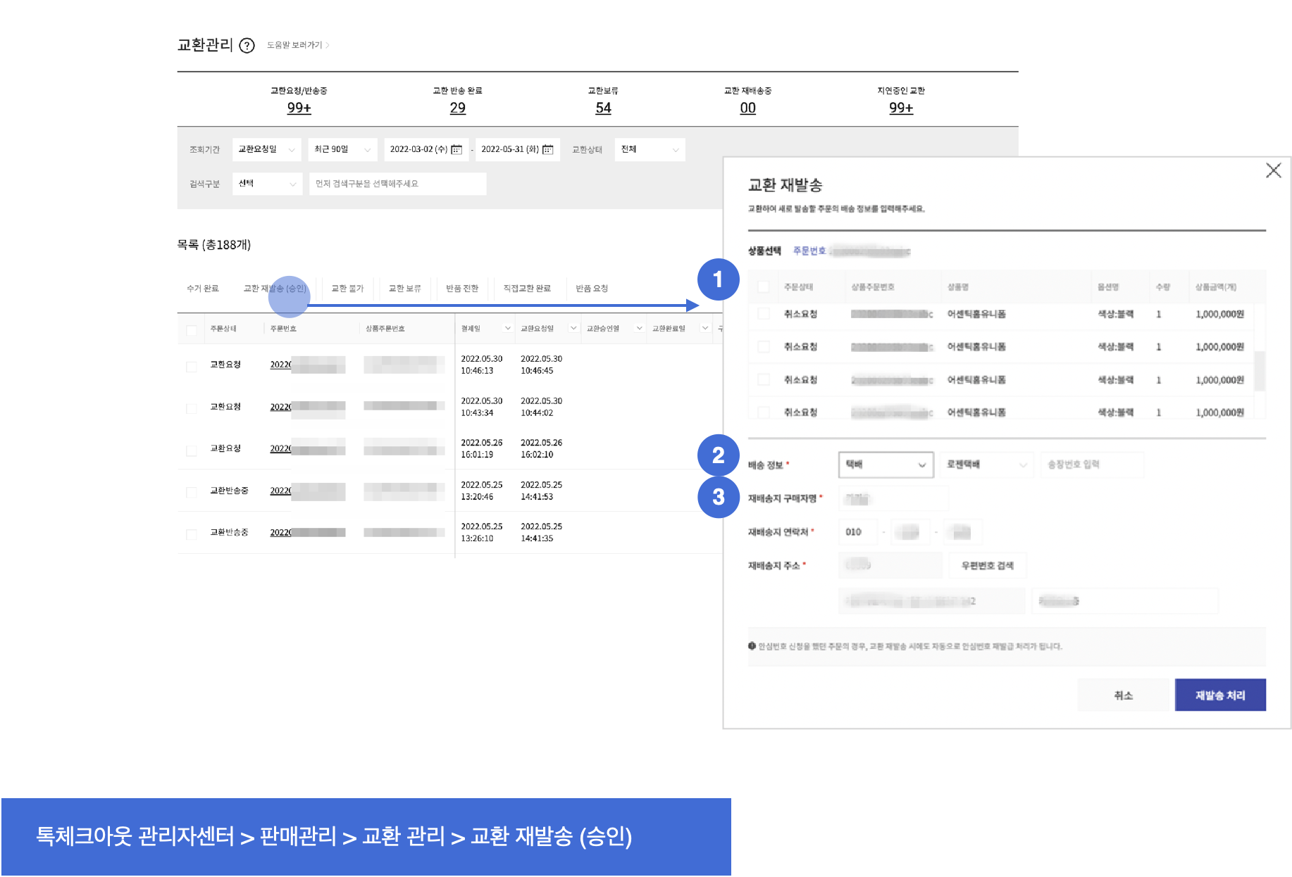Open the 택배 delivery method dropdown
The image size is (1292, 877).
point(886,465)
